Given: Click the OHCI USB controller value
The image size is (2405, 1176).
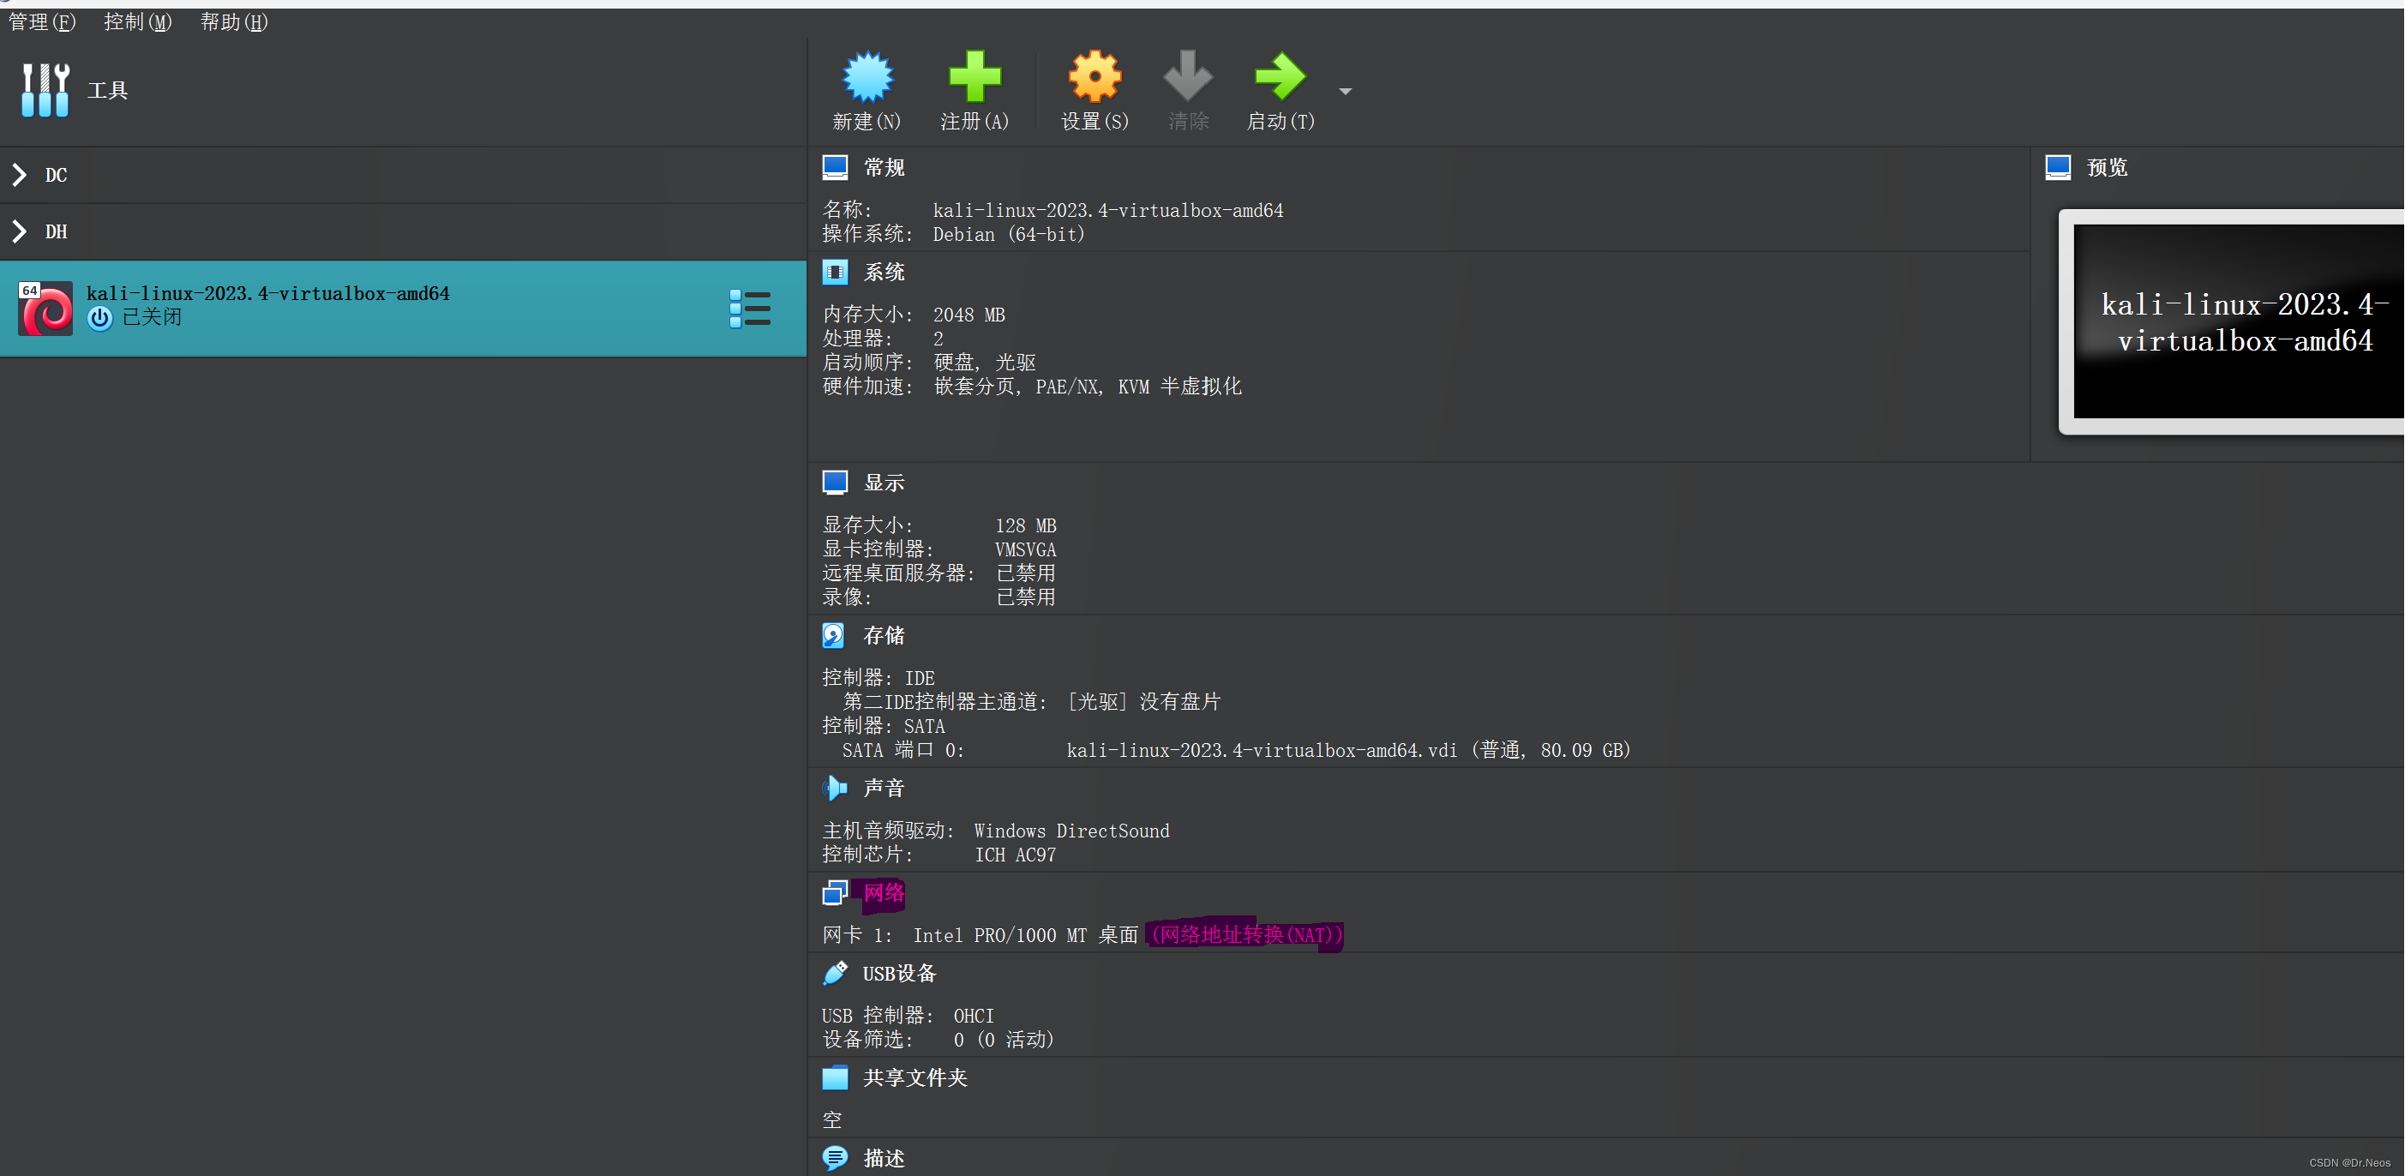Looking at the screenshot, I should pyautogui.click(x=974, y=1016).
